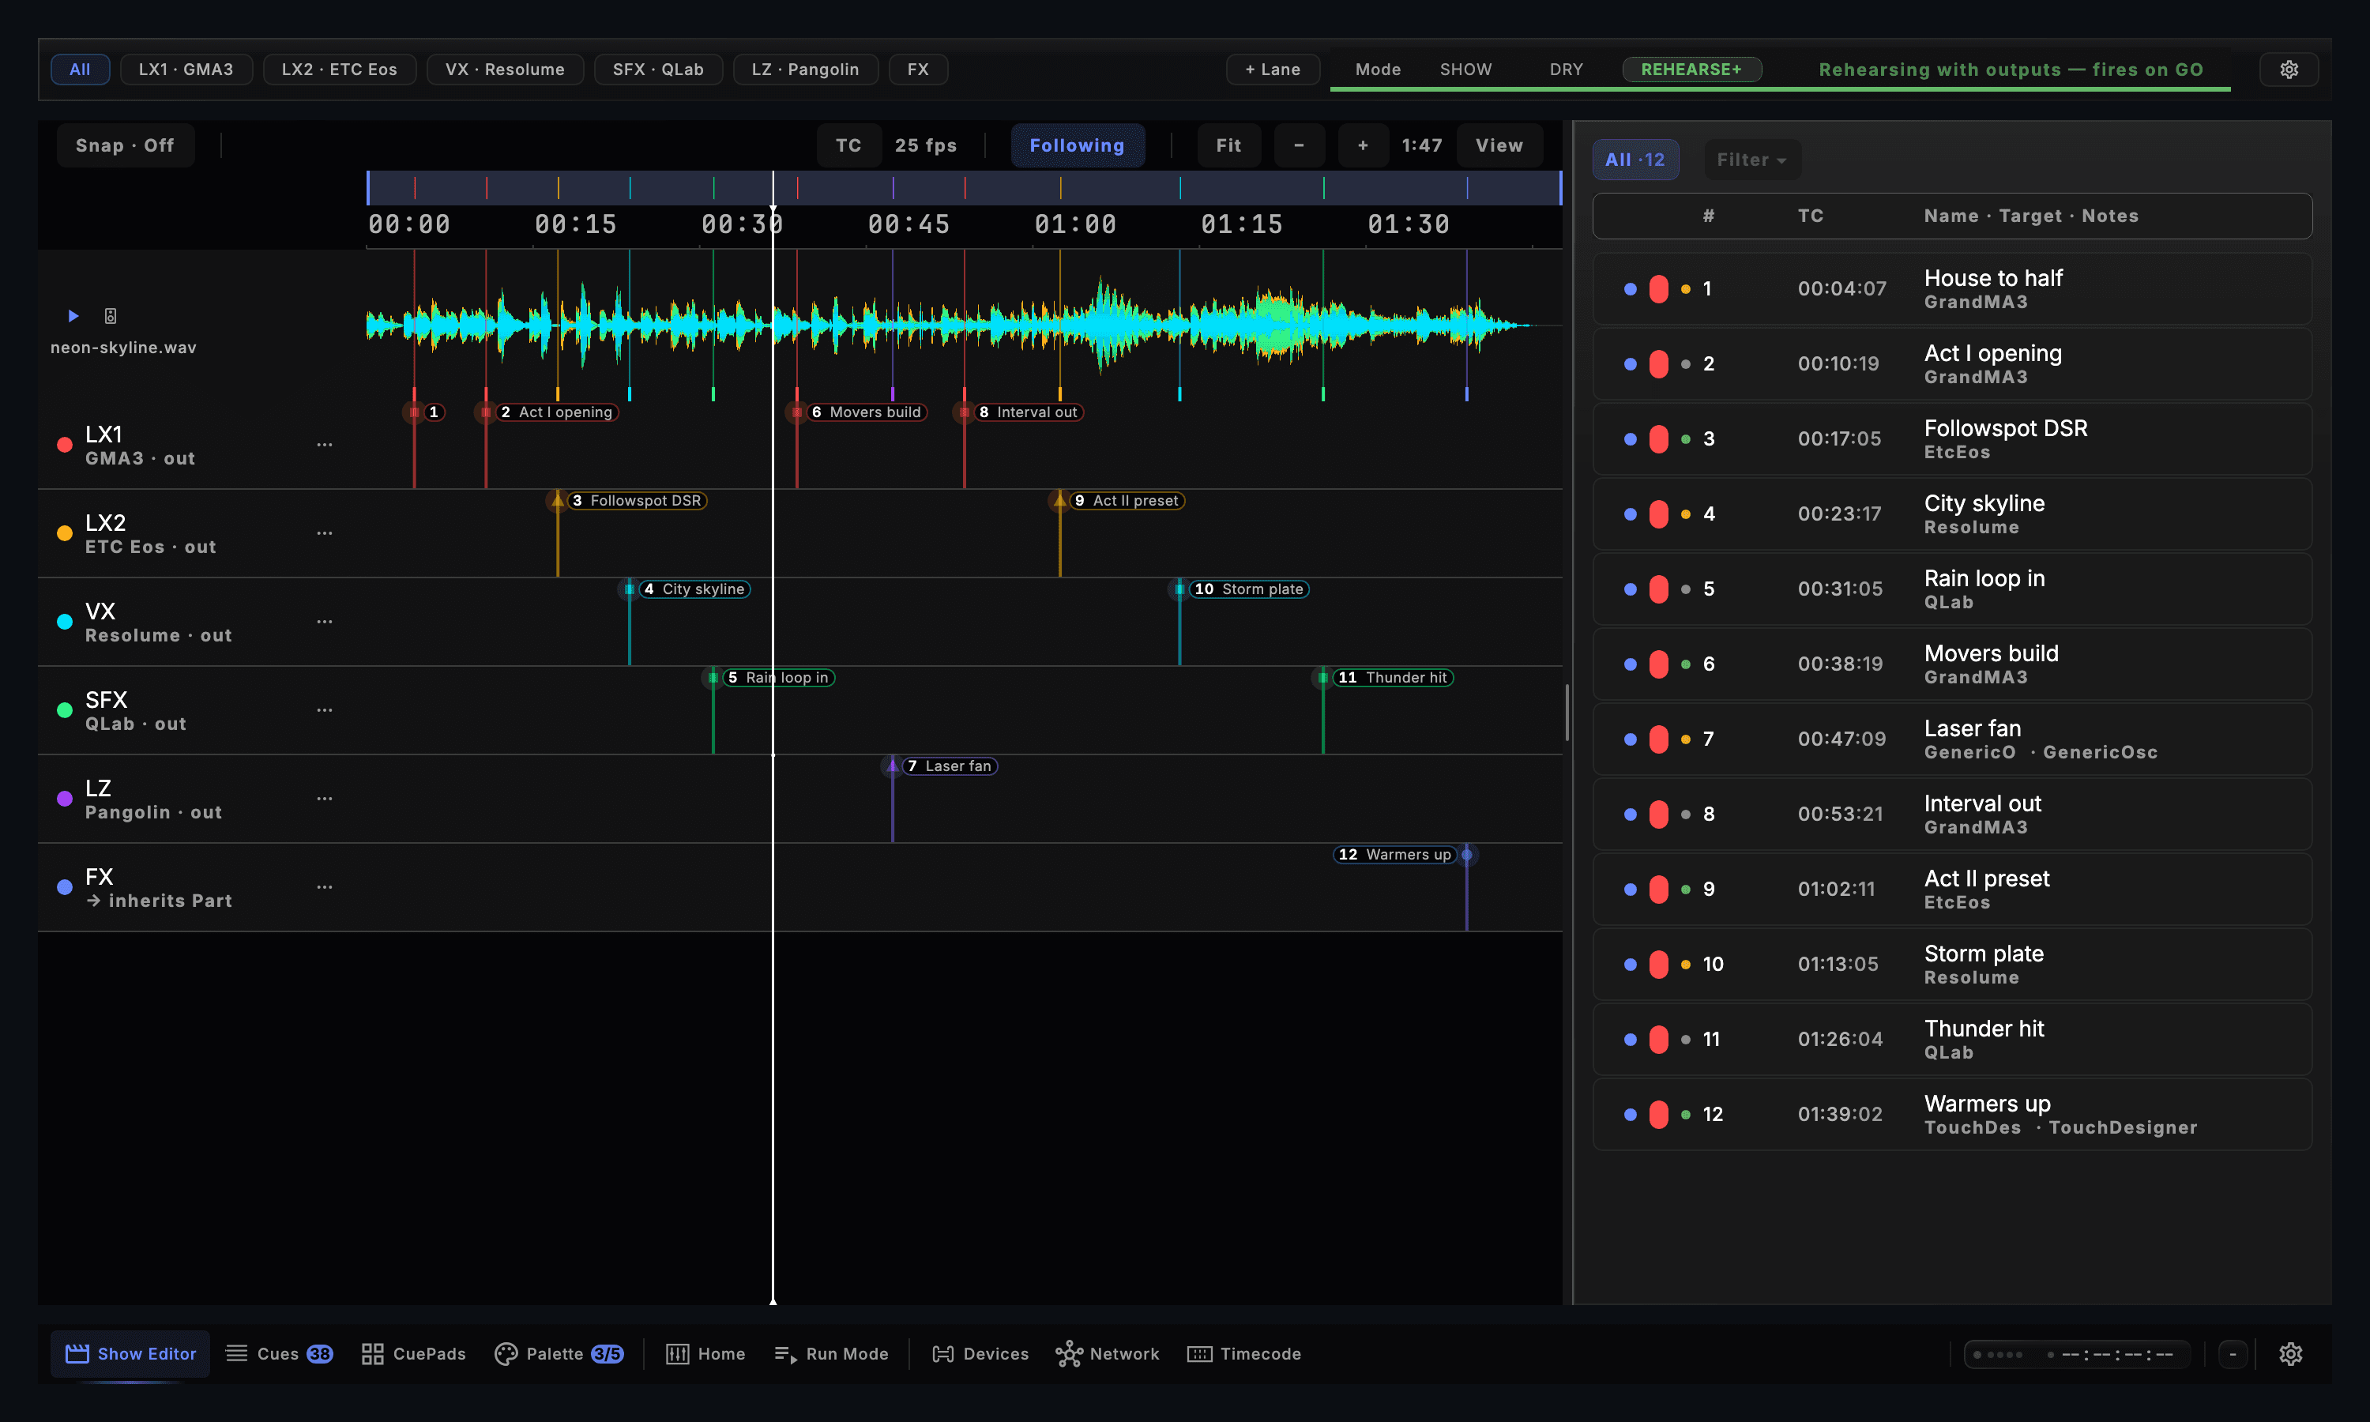Image resolution: width=2370 pixels, height=1422 pixels.
Task: Click Show Editor tab icon
Action: 77,1353
